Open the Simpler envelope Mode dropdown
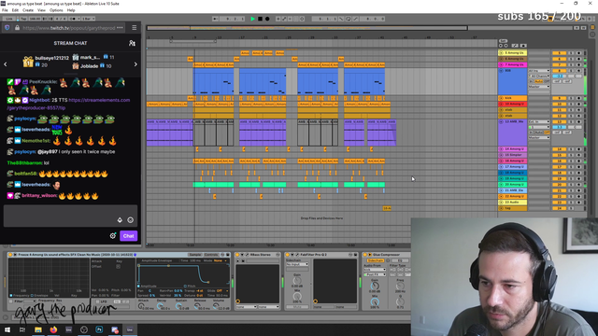Viewport: 598px width, 336px height. pyautogui.click(x=221, y=260)
